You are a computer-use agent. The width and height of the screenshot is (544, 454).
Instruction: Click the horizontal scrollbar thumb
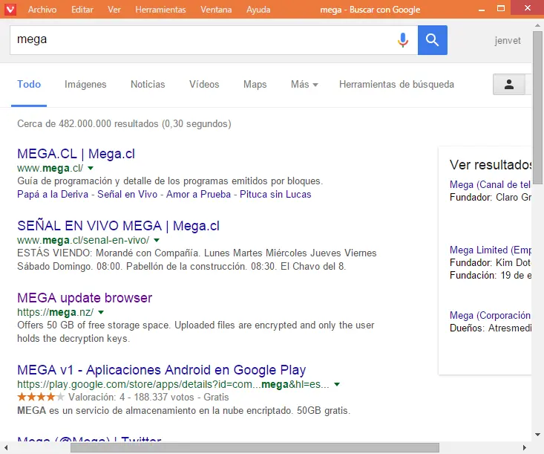coord(255,448)
